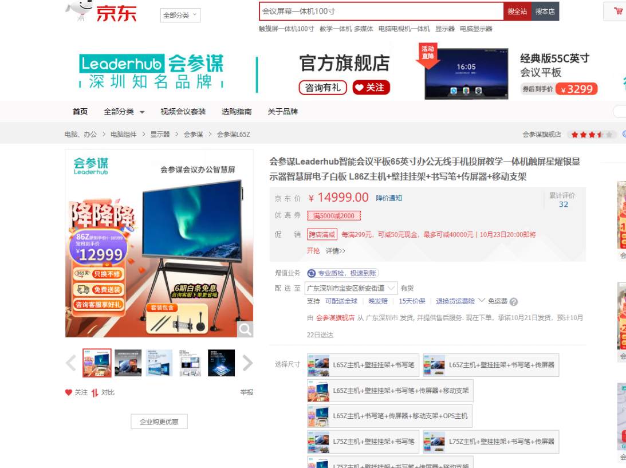626x468 pixels.
Task: Click suggested search 教学一体机 多媒体
Action: pos(346,29)
